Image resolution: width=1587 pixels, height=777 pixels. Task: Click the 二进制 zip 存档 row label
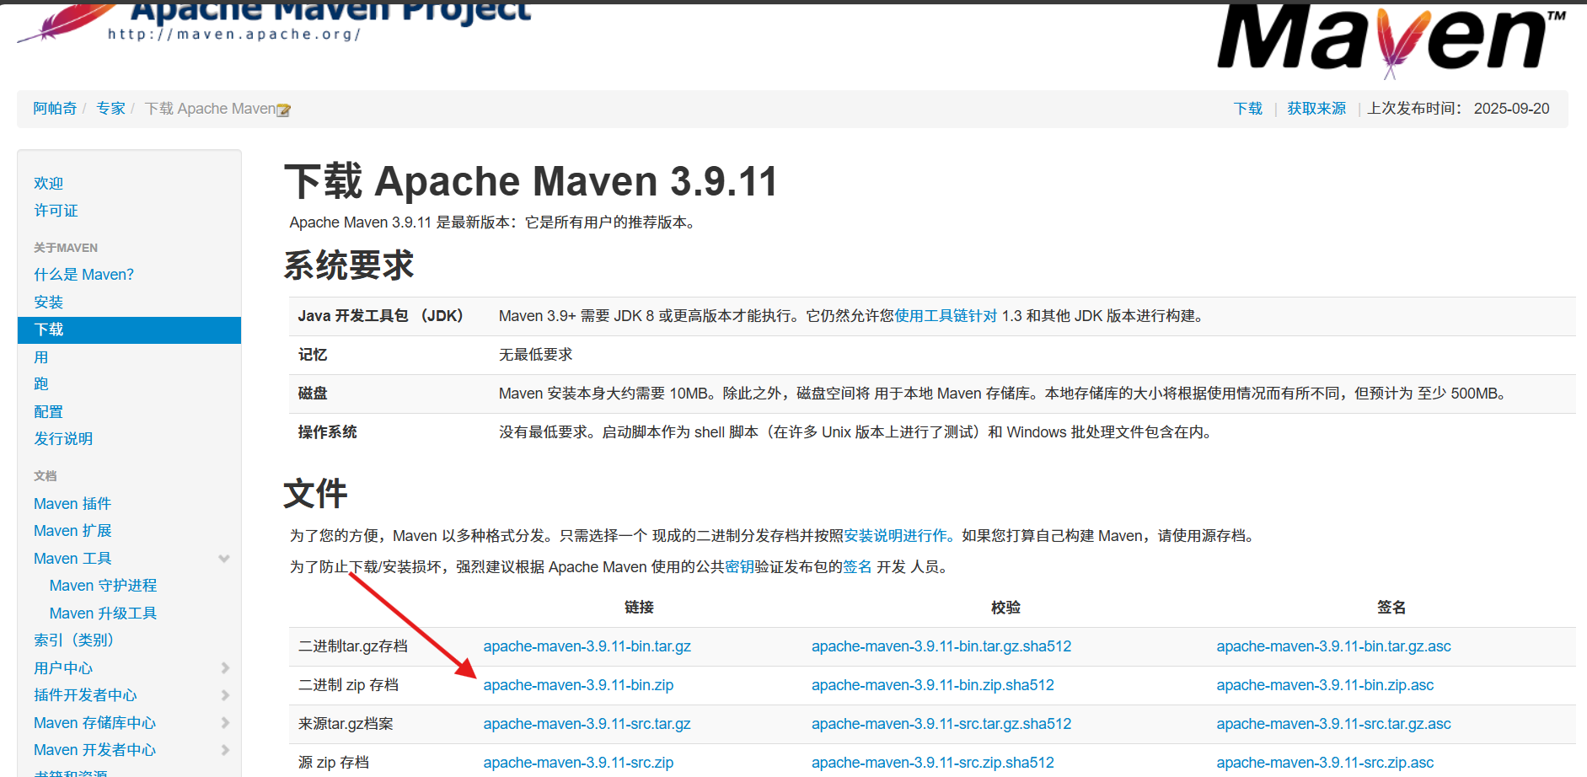click(x=348, y=685)
